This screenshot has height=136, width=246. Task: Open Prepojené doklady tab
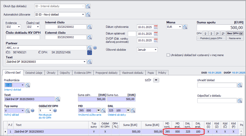pyautogui.click(x=107, y=73)
